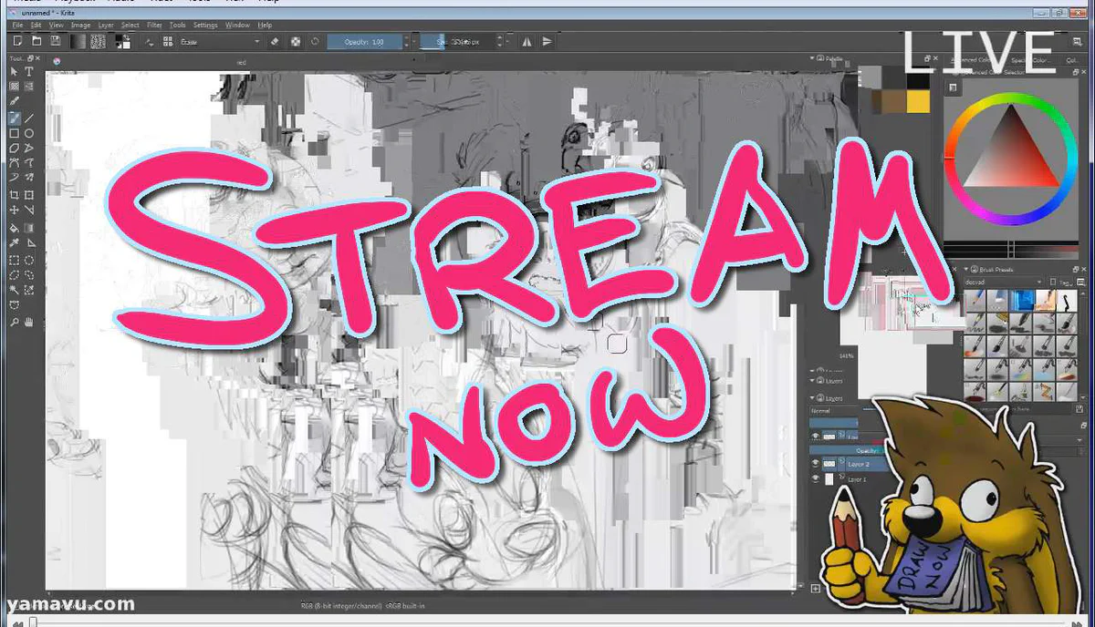Toggle Eraser mode in toolbar

[x=276, y=41]
